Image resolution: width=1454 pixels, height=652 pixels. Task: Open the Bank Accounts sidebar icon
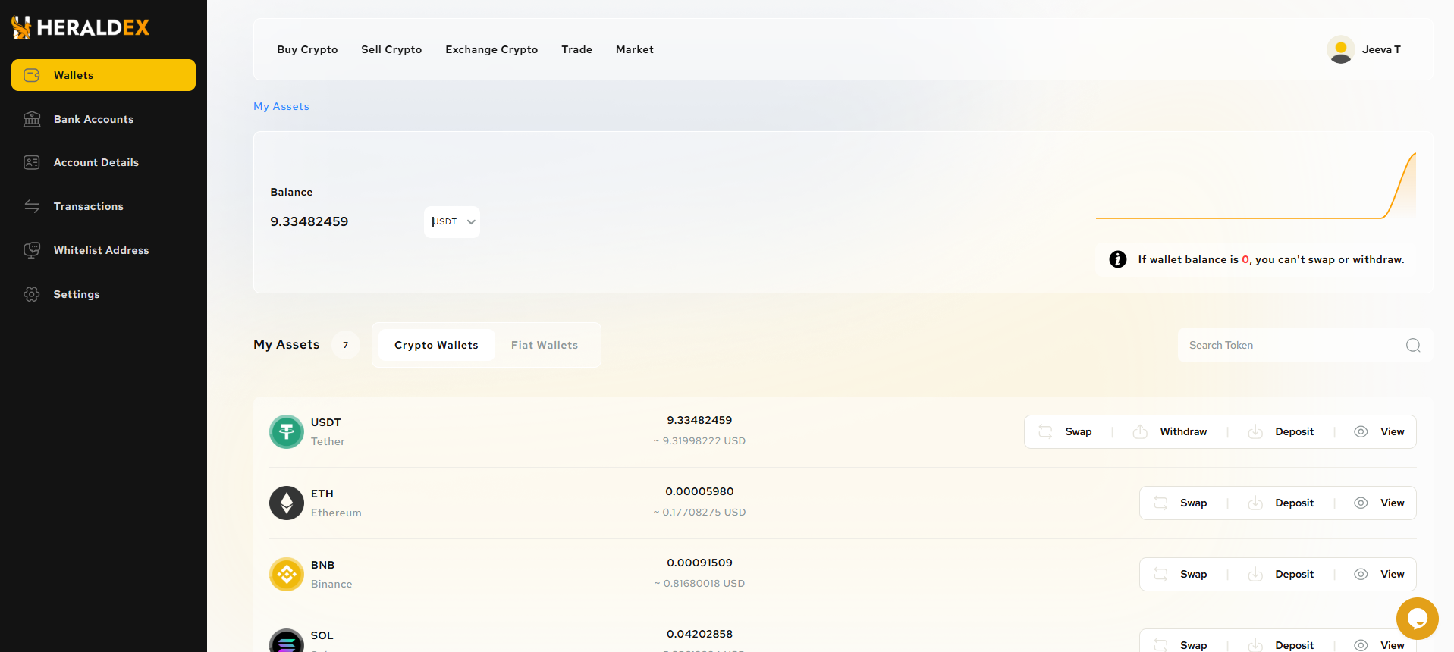click(x=32, y=119)
